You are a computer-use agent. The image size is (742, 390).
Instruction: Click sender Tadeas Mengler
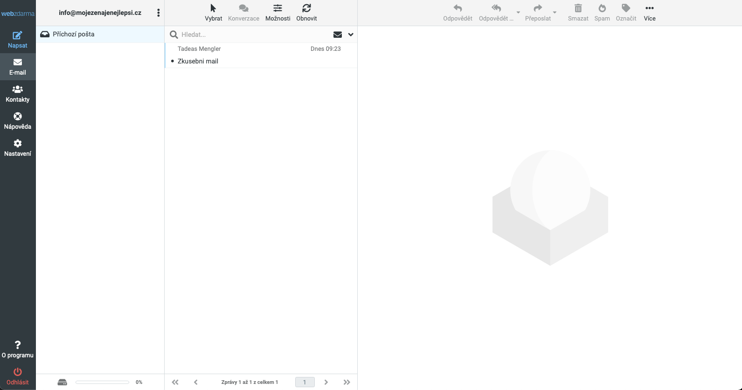click(199, 49)
